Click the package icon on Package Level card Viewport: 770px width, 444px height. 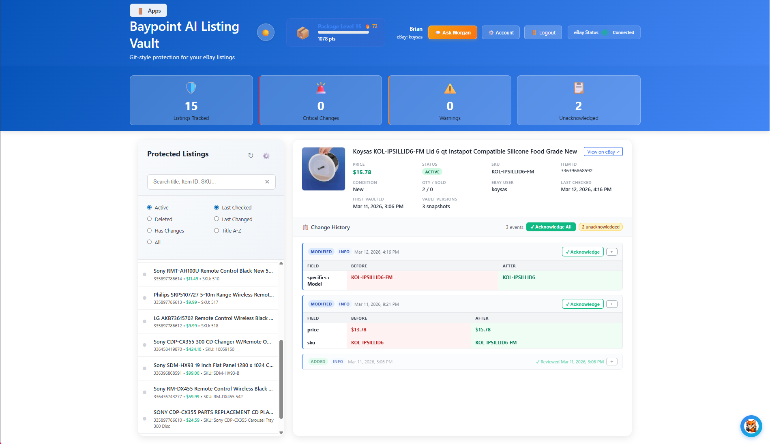302,32
